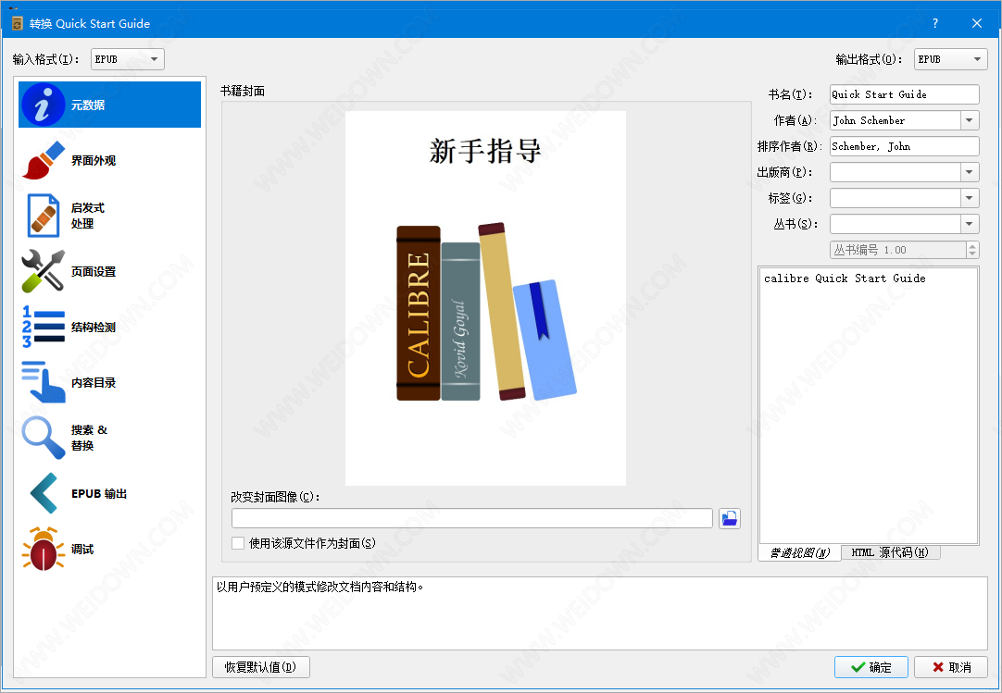The image size is (1002, 693).
Task: Enable 使用该源文件作为封面 checkbox
Action: coord(238,543)
